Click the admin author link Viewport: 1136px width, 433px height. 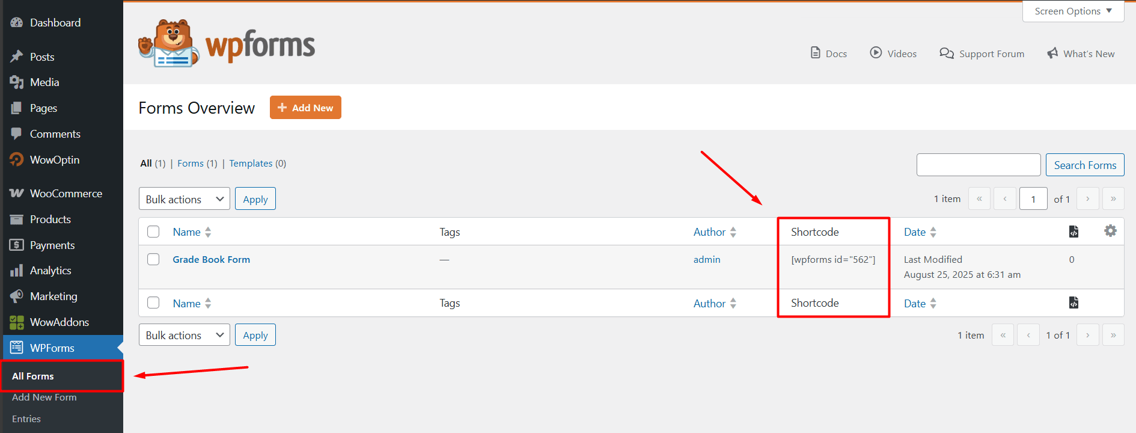[707, 259]
